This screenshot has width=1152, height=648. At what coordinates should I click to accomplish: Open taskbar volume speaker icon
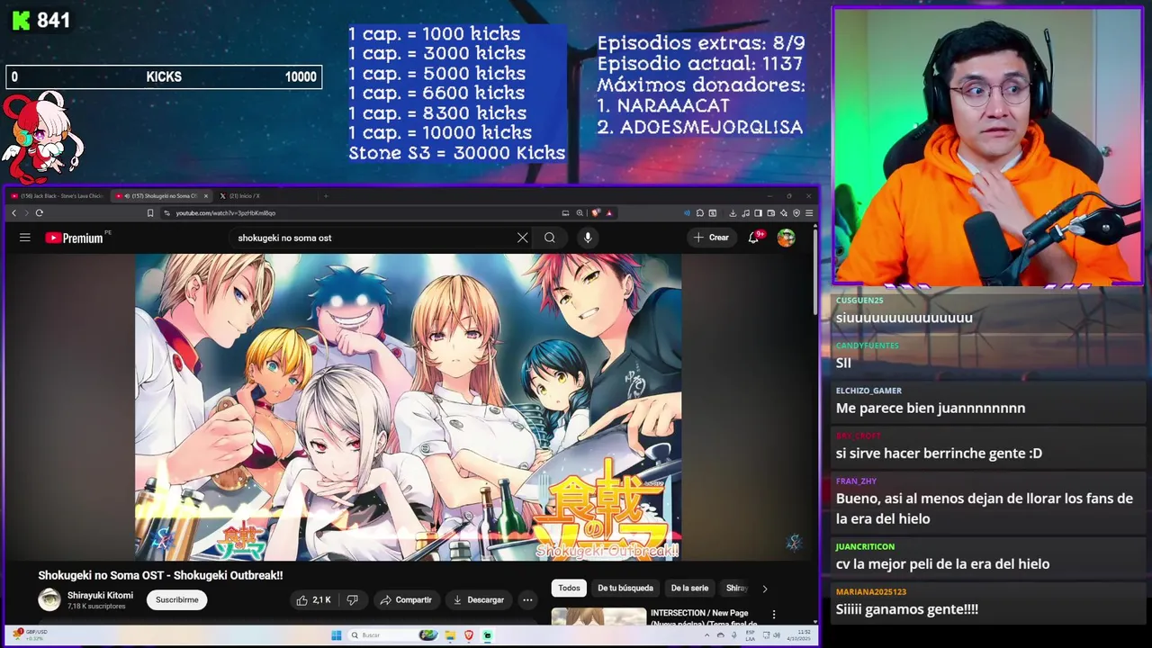click(777, 635)
